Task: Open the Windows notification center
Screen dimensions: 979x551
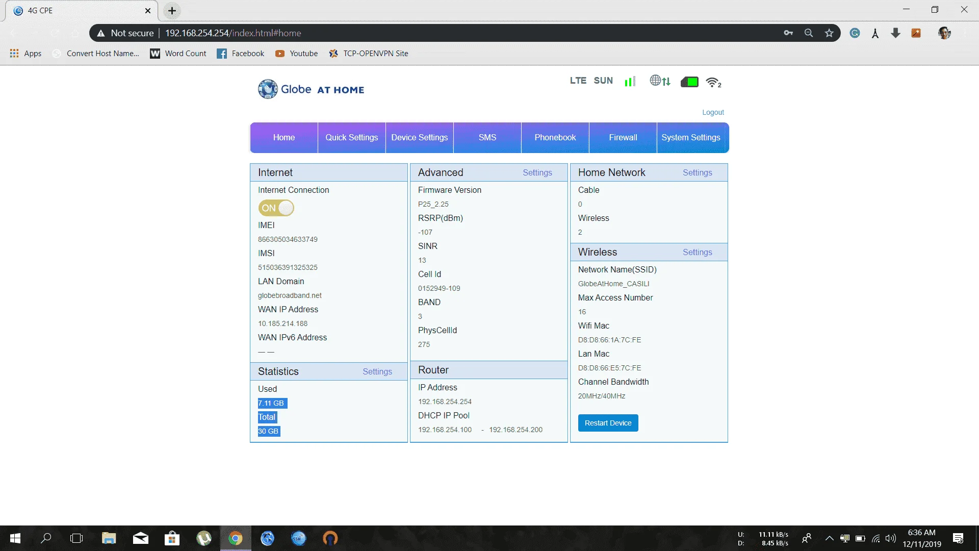Action: 958,538
